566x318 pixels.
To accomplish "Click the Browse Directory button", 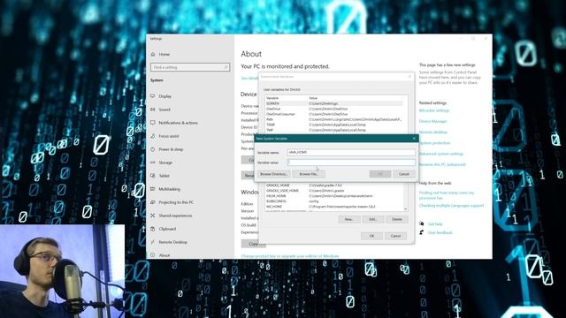I will (x=273, y=174).
